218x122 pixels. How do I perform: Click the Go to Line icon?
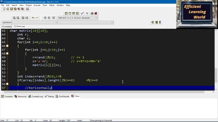[27, 18]
